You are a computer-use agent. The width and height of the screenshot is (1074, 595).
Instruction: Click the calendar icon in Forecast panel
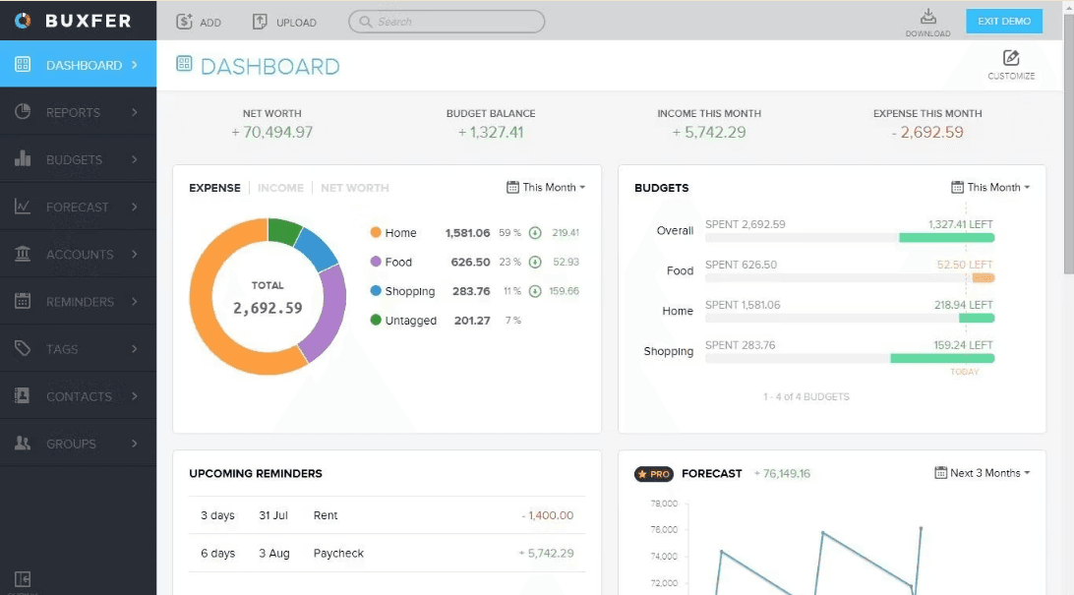[940, 472]
